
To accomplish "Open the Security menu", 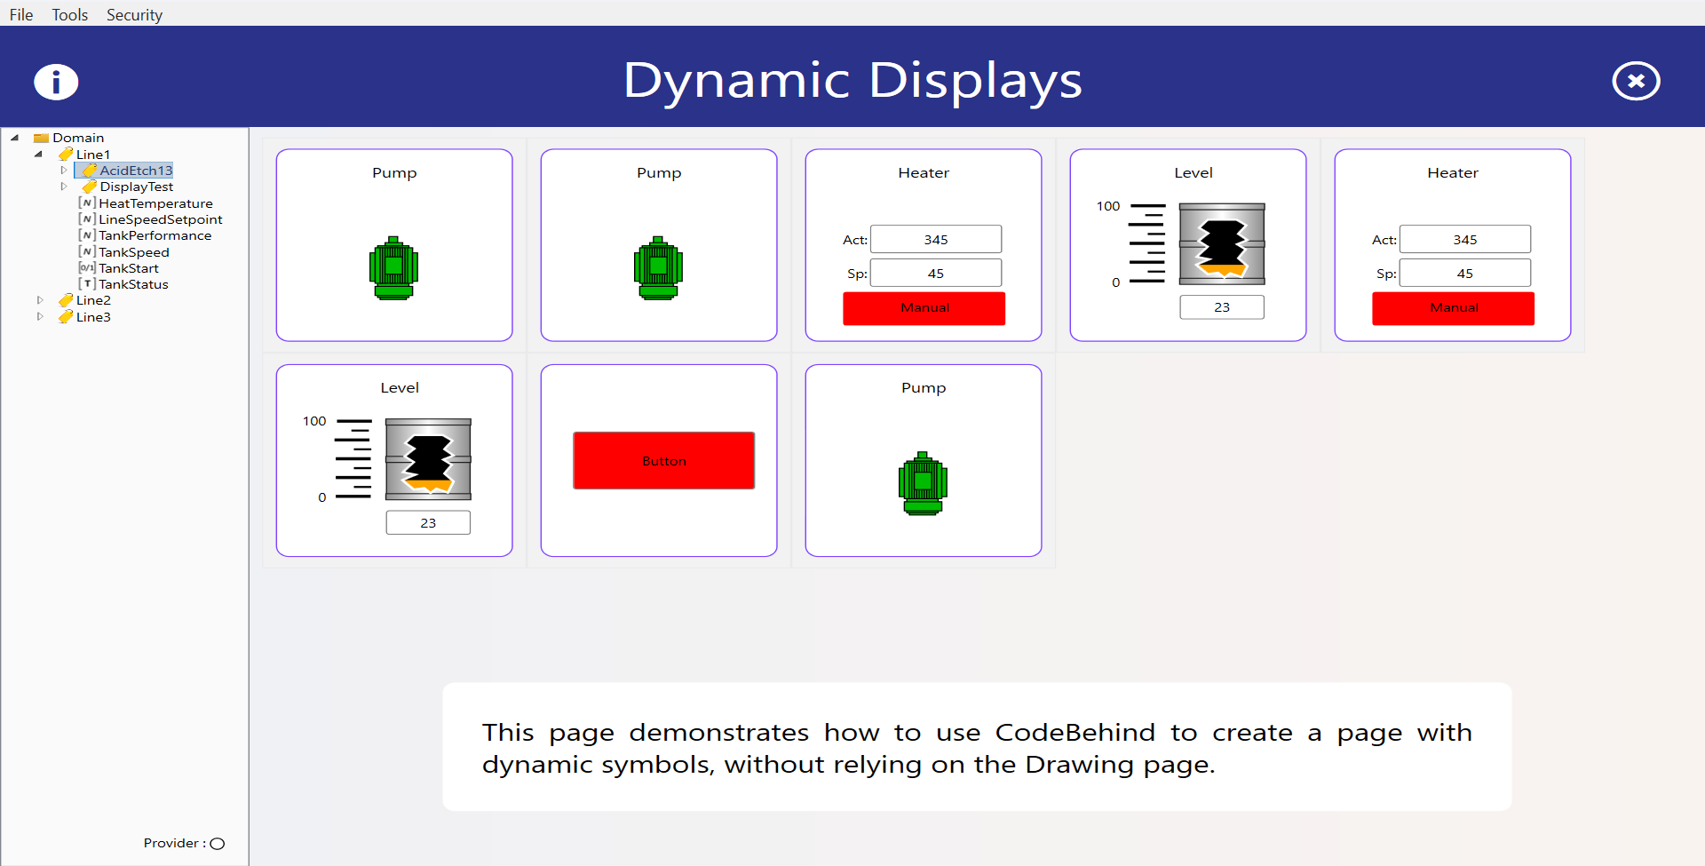I will point(134,14).
